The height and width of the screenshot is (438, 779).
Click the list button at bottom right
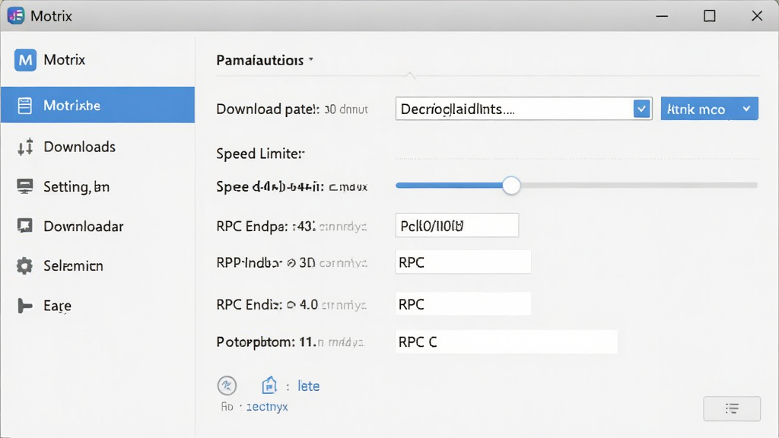(x=732, y=408)
